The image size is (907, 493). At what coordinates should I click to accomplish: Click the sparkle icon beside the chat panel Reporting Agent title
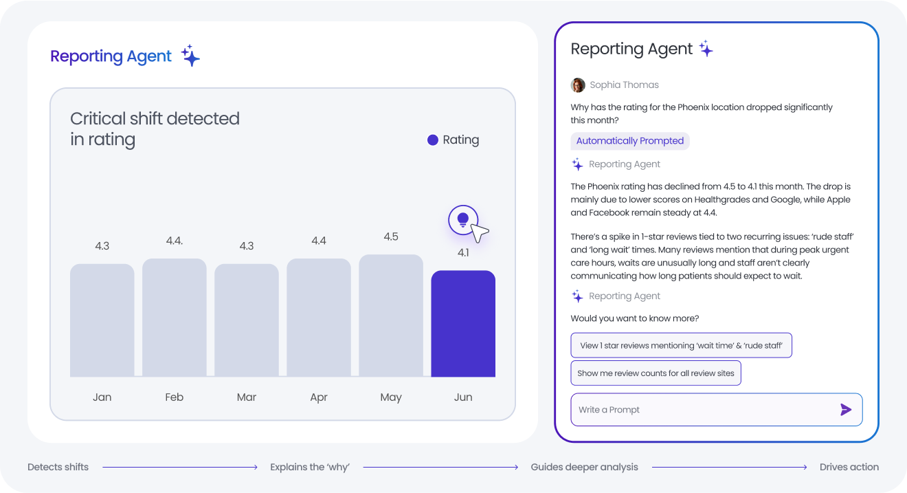pyautogui.click(x=706, y=49)
